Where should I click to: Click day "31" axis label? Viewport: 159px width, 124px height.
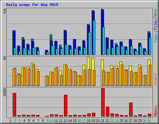click(149, 121)
